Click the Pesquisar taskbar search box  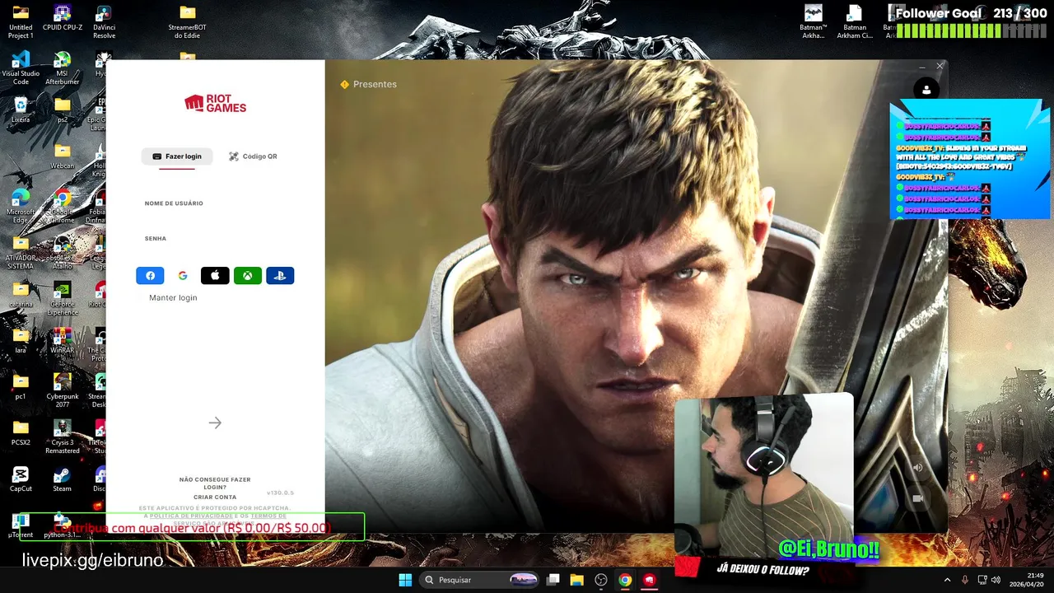481,580
